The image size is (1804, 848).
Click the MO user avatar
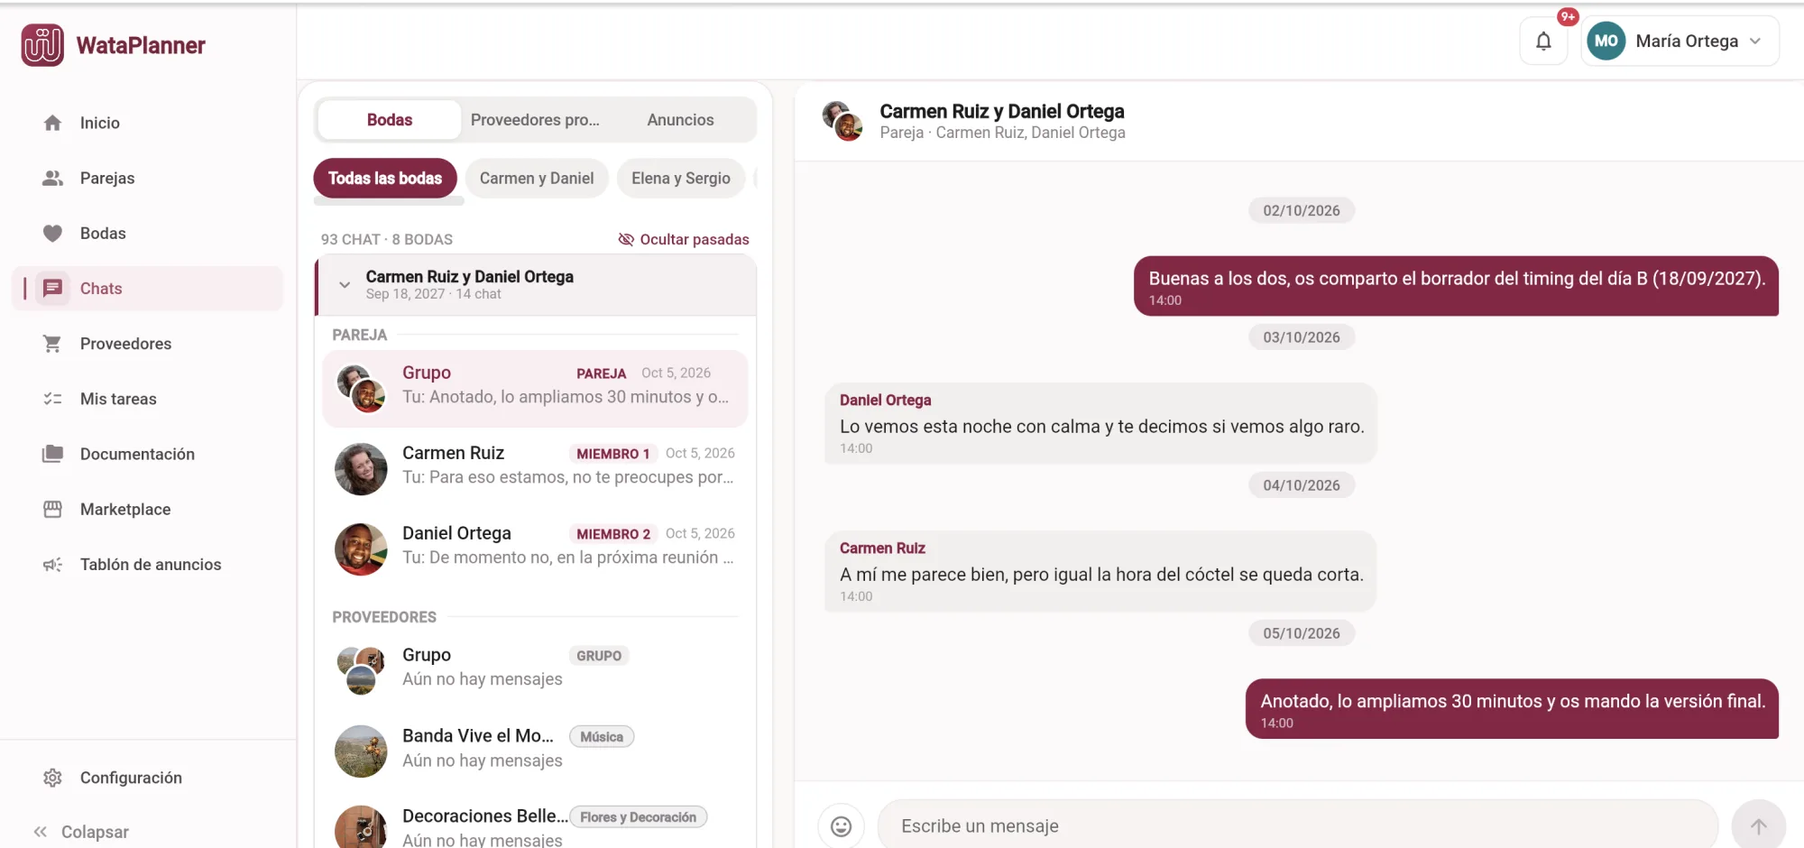[x=1606, y=41]
